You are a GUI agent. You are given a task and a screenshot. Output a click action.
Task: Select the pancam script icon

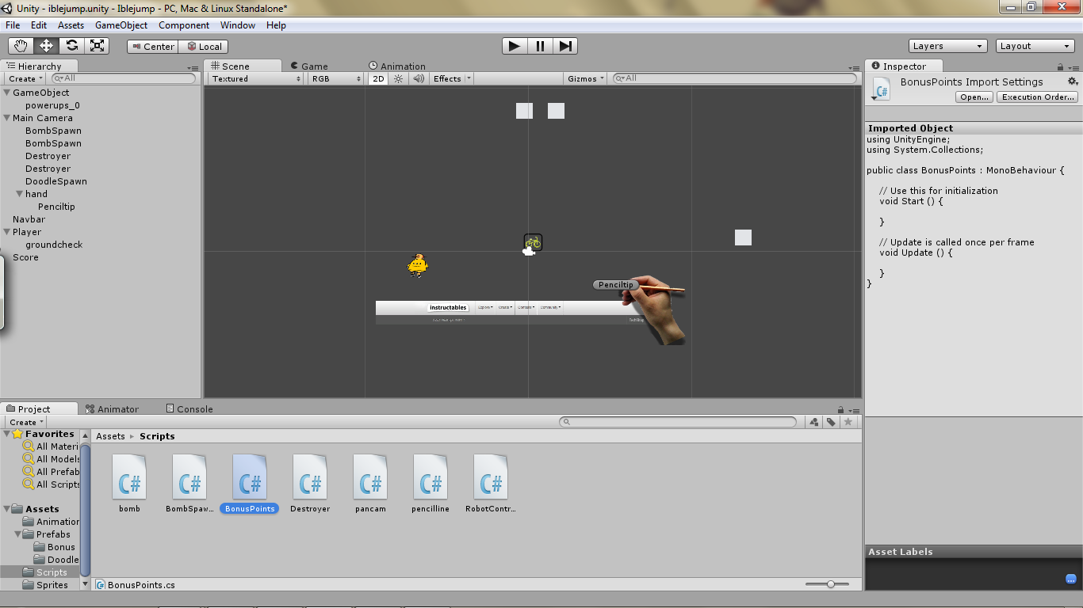(x=370, y=477)
